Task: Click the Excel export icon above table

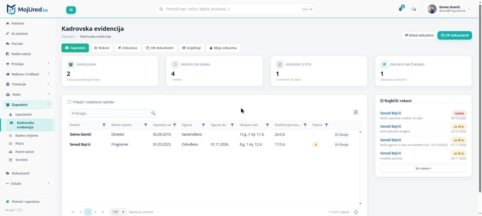Action: pyautogui.click(x=356, y=112)
